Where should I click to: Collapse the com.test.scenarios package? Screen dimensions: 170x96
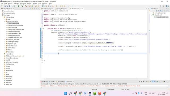[x=5, y=21]
